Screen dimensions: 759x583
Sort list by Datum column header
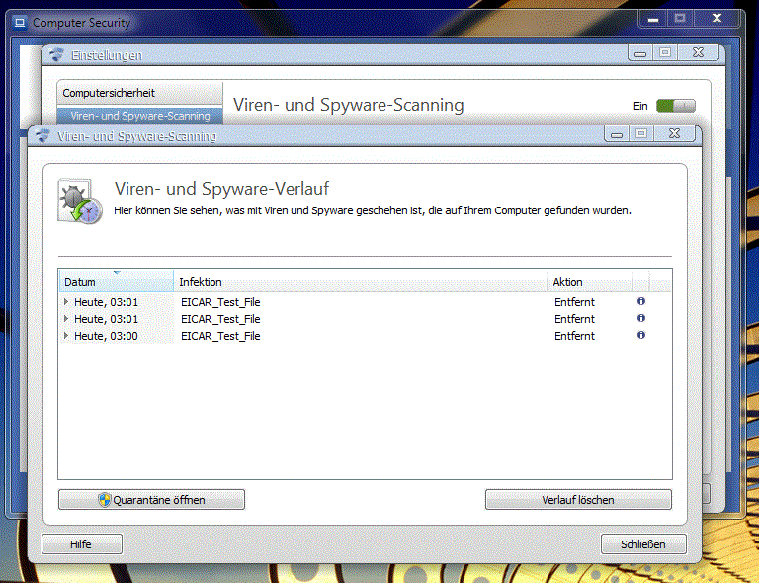[x=116, y=282]
